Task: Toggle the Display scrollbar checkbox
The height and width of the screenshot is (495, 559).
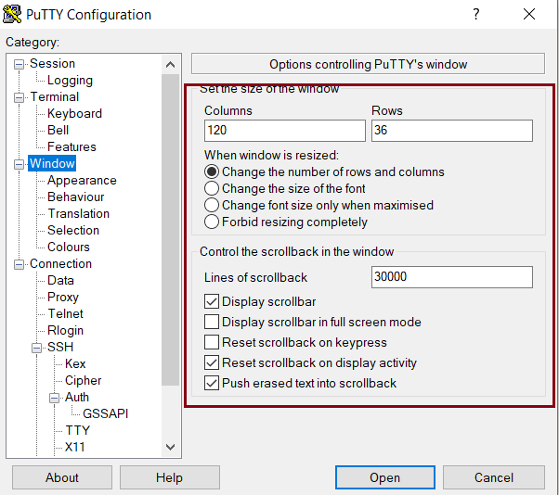Action: [212, 301]
